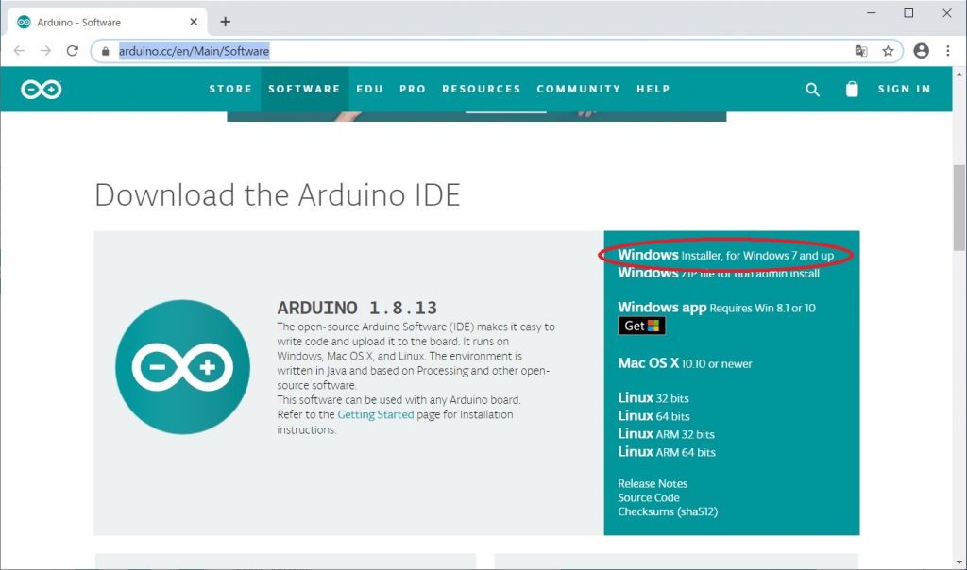Screen dimensions: 967x570
Task: Select Linux 64 bits download
Action: (653, 416)
